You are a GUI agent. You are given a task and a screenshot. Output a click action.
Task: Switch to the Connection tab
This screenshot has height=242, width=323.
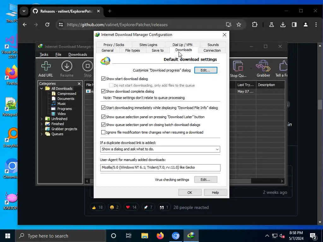coord(212,50)
